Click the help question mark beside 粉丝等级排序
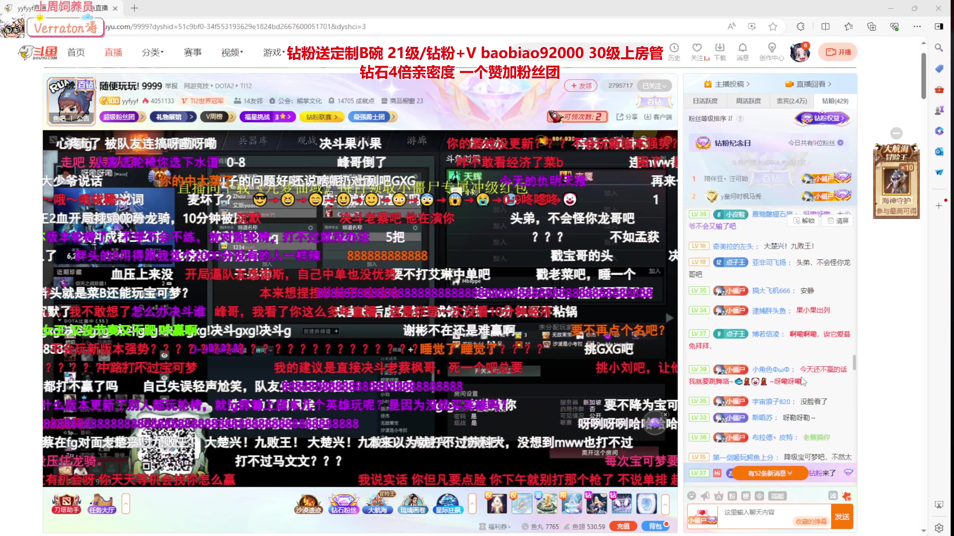Image resolution: width=954 pixels, height=536 pixels. [740, 119]
